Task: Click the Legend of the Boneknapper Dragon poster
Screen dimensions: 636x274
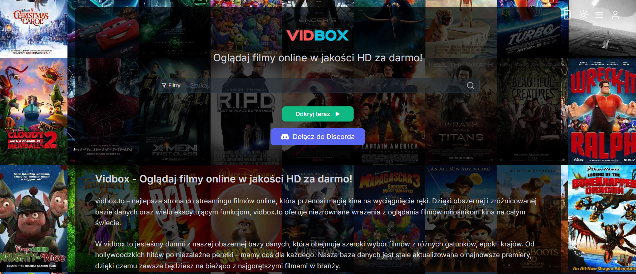Action: (x=602, y=218)
